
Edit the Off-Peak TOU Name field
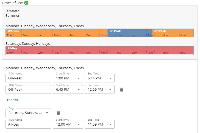pos(28,89)
